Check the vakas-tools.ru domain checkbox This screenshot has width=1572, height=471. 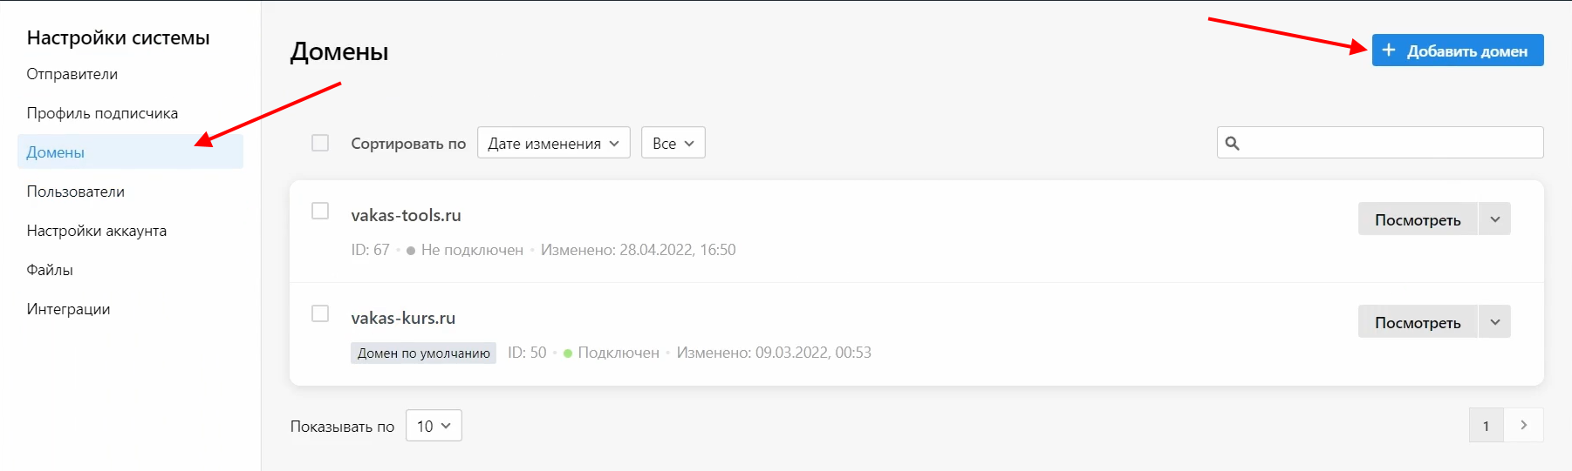[x=320, y=211]
